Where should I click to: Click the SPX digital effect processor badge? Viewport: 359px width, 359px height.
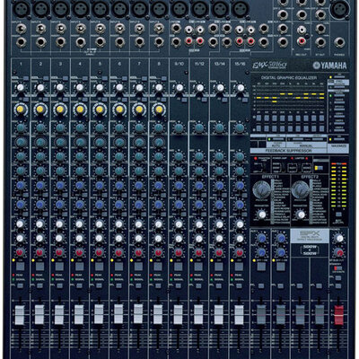coord(310,237)
